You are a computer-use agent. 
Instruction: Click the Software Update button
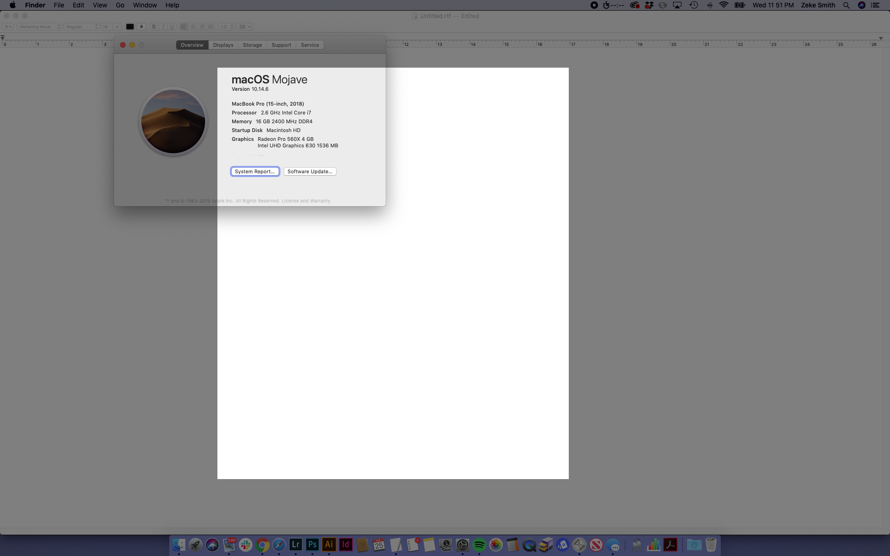point(310,171)
